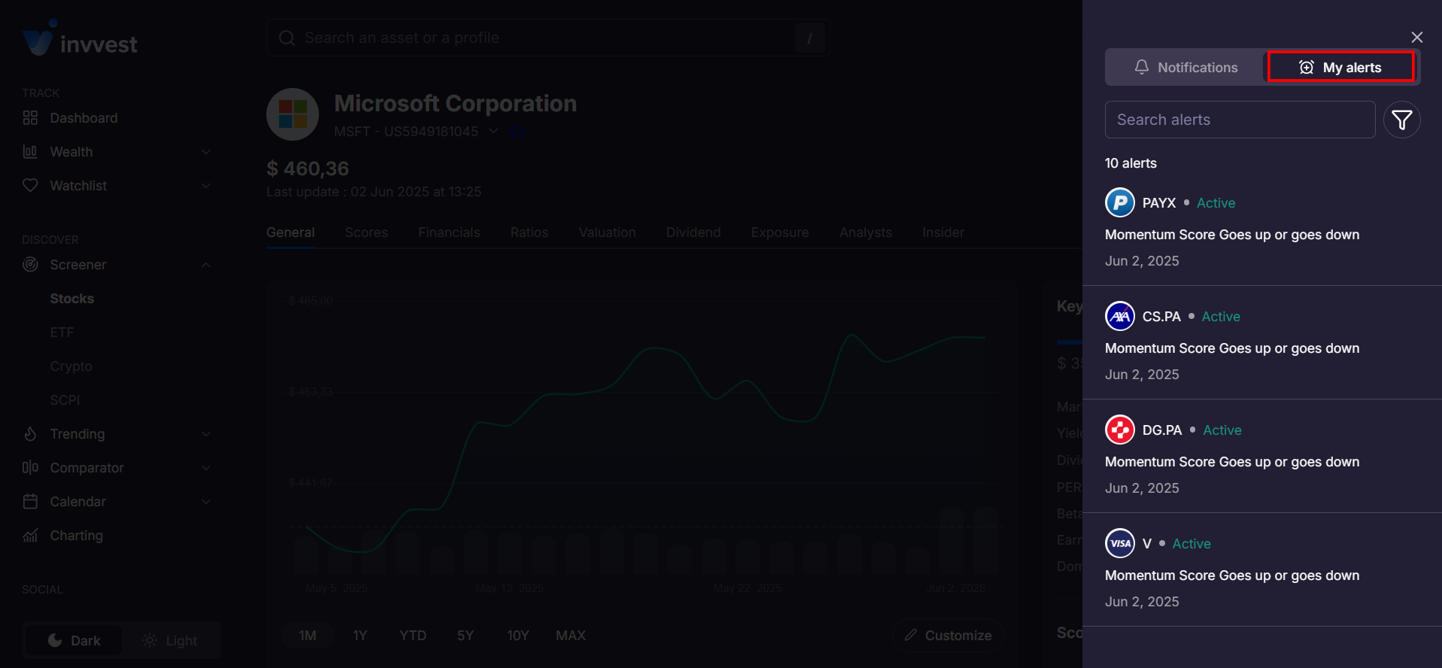This screenshot has height=668, width=1442.
Task: Set chart range to 1Y
Action: (360, 636)
